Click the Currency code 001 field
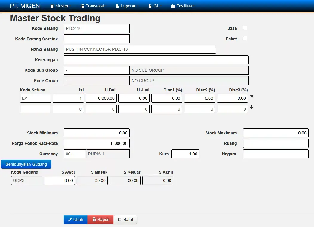314x227 pixels. point(75,154)
